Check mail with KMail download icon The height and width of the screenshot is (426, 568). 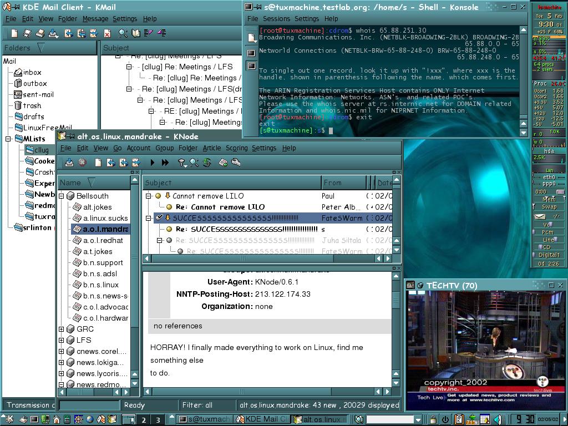(53, 33)
